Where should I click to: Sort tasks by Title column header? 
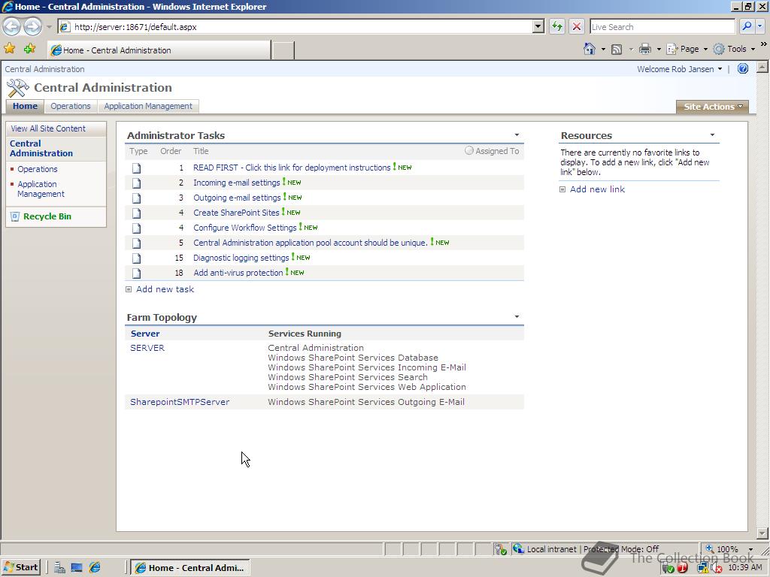tap(201, 151)
